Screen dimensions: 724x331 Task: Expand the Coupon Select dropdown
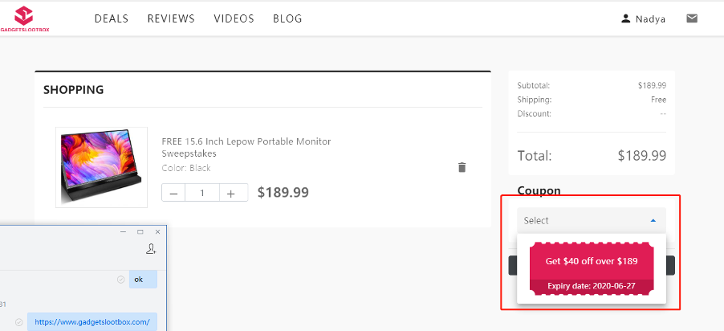click(591, 220)
